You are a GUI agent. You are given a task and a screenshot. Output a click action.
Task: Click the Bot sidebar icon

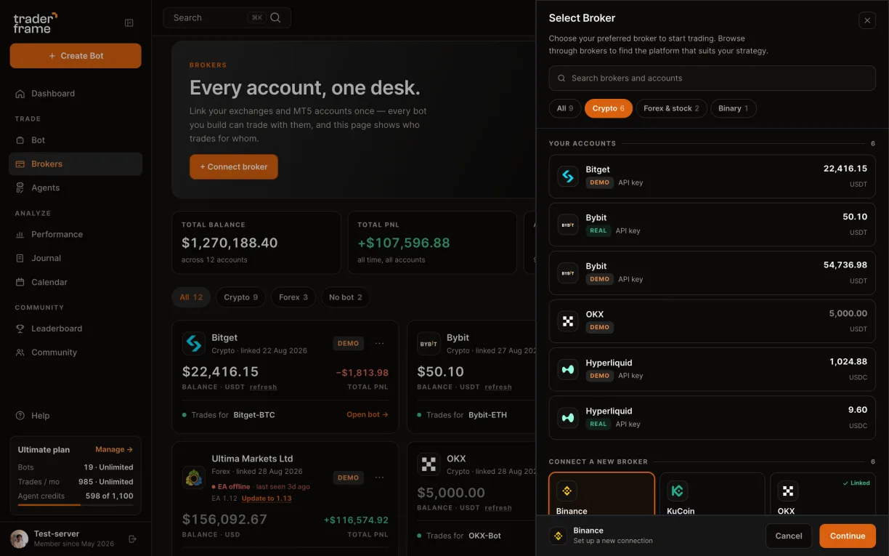pos(20,140)
